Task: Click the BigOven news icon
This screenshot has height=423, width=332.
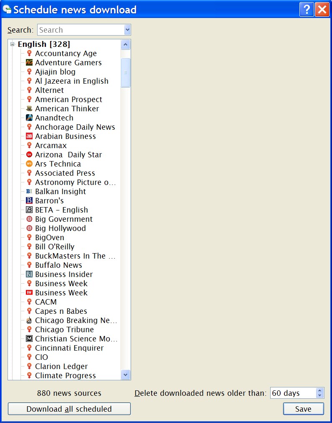Action: coord(29,237)
